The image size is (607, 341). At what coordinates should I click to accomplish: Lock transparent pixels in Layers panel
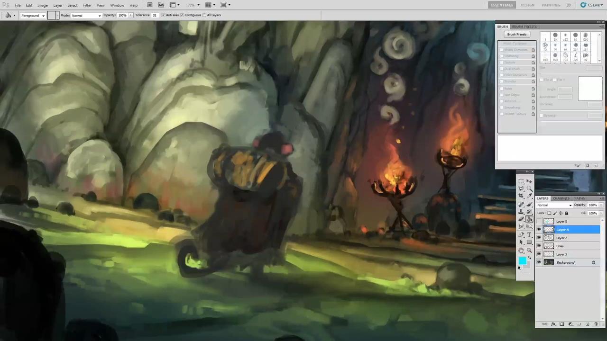(x=549, y=213)
